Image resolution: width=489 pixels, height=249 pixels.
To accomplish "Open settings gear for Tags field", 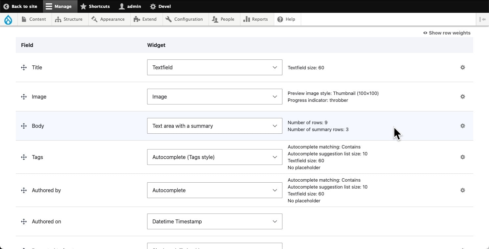I will click(462, 157).
